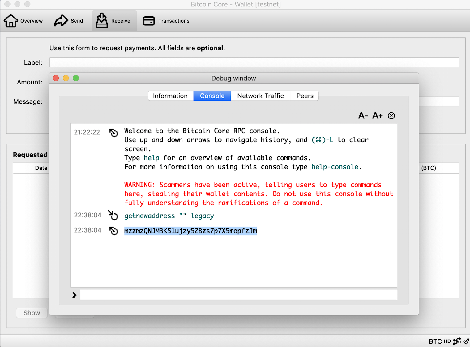Select the Console tab
Image resolution: width=470 pixels, height=347 pixels.
tap(212, 96)
